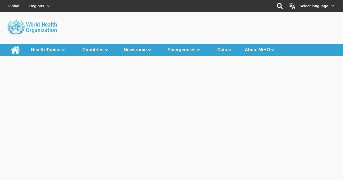Open the World Health Organization logo
343x180 pixels.
coord(32,27)
